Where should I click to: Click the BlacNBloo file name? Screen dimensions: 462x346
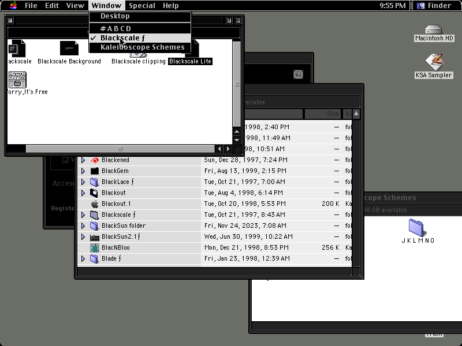(x=115, y=248)
